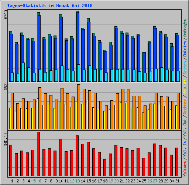This screenshot has height=185, width=189.
Task: Click day label 25 on the x-axis
Action: coord(144,181)
